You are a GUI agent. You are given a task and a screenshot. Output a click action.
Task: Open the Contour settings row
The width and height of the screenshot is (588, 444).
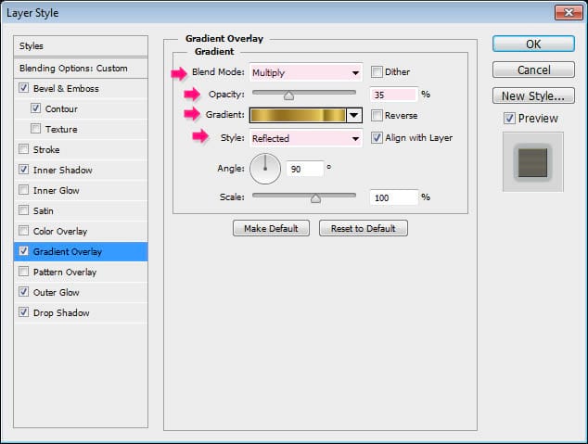point(81,108)
